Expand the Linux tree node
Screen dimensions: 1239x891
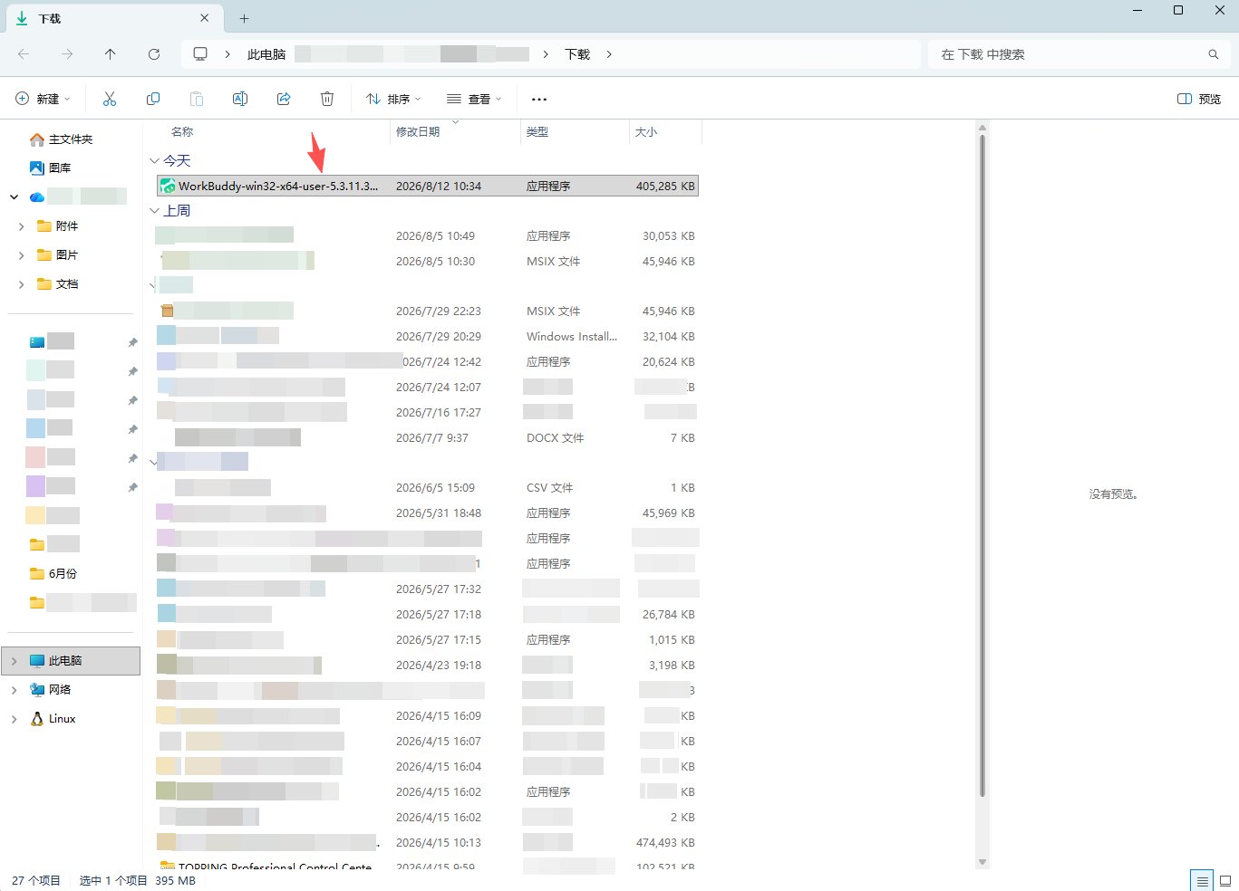pos(15,719)
